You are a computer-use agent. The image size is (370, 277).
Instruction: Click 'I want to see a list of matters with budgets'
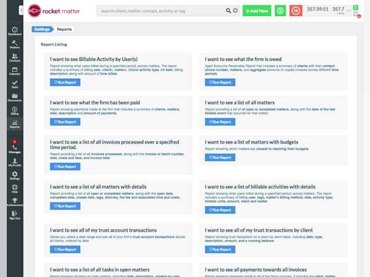pyautogui.click(x=252, y=142)
